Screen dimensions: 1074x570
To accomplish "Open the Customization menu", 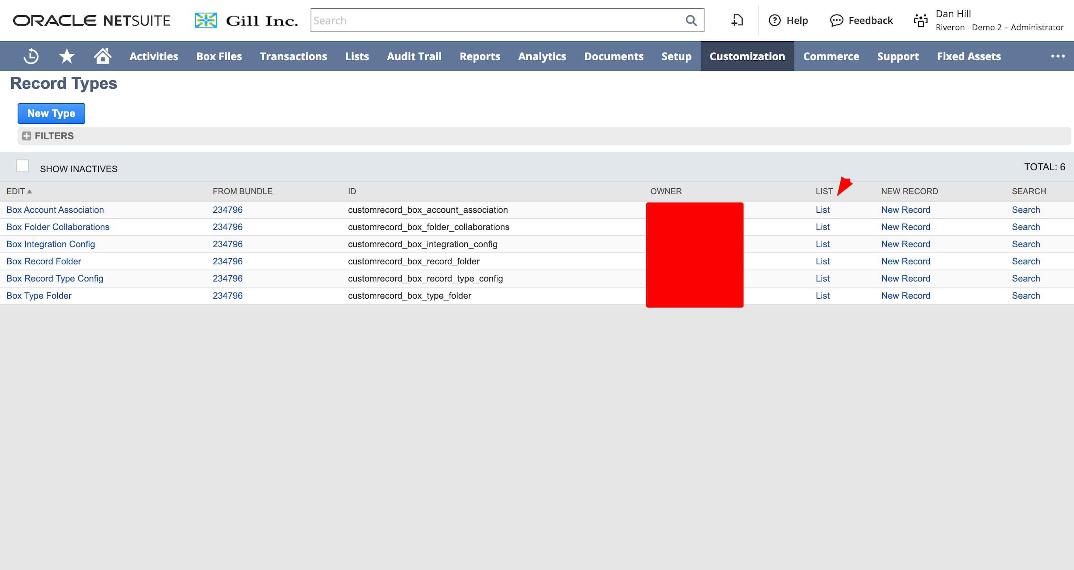I will [x=747, y=56].
